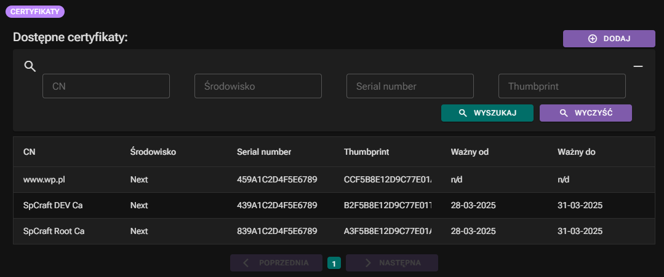
Task: Click the WYSZUKAJ search button
Action: 487,113
